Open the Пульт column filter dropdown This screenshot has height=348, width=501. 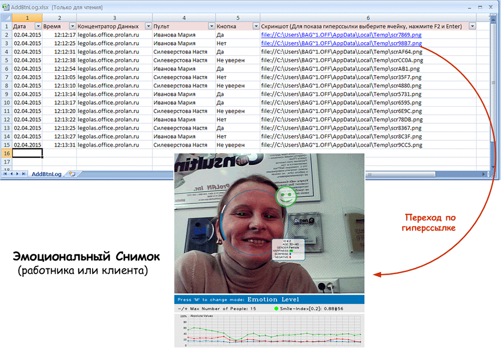211,26
